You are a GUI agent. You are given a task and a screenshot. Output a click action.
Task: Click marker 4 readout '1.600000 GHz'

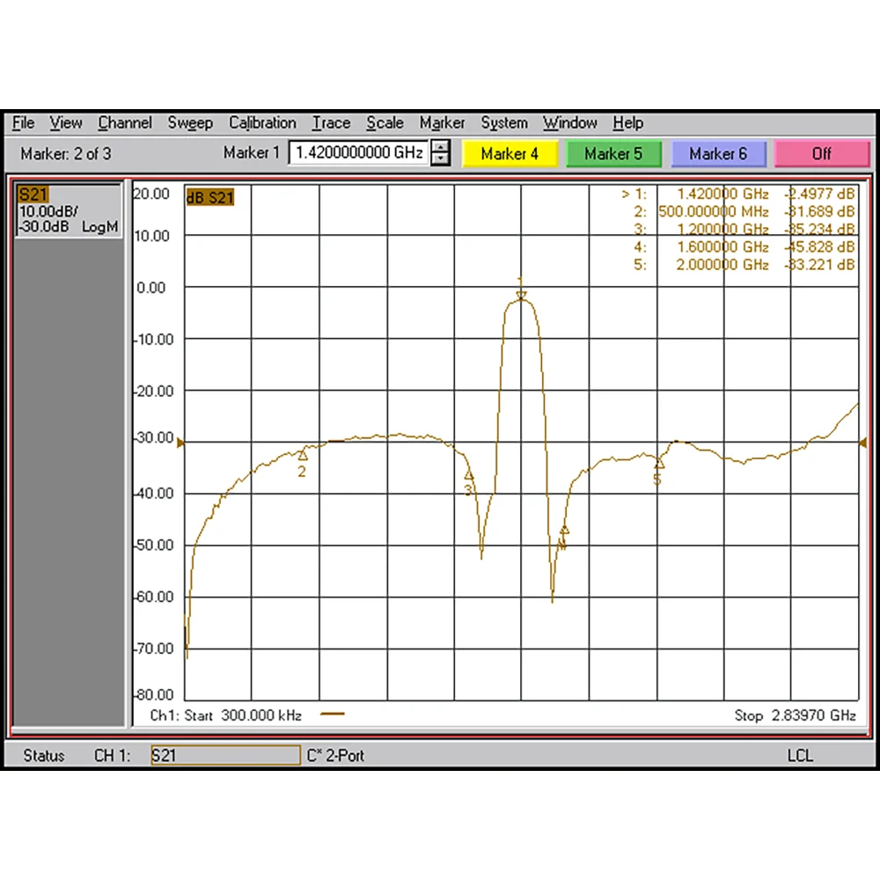click(722, 247)
